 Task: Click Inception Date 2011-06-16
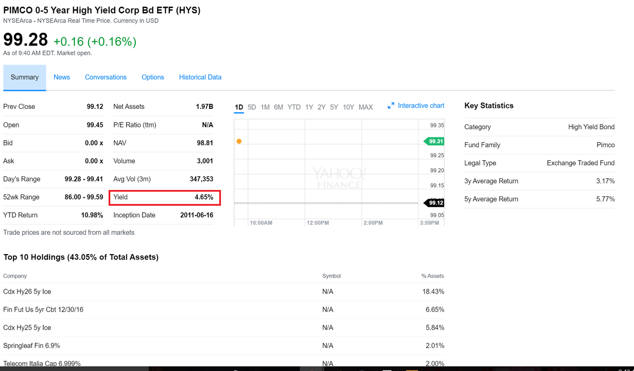(x=197, y=215)
